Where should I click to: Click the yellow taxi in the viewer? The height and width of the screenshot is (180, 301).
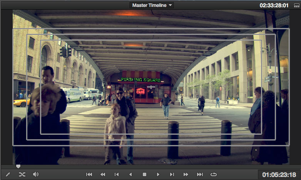pyautogui.click(x=22, y=102)
